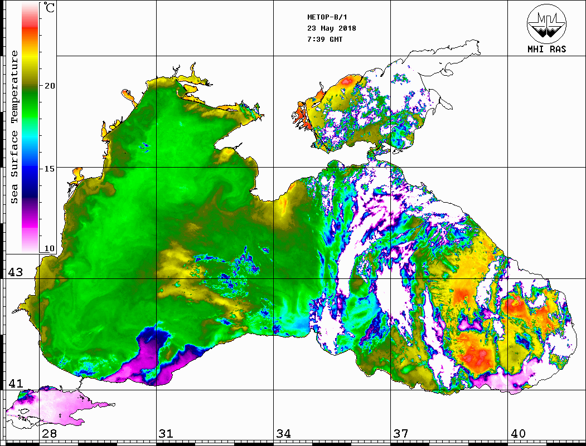
Task: Click the MHI RAS text under logo
Action: point(546,50)
